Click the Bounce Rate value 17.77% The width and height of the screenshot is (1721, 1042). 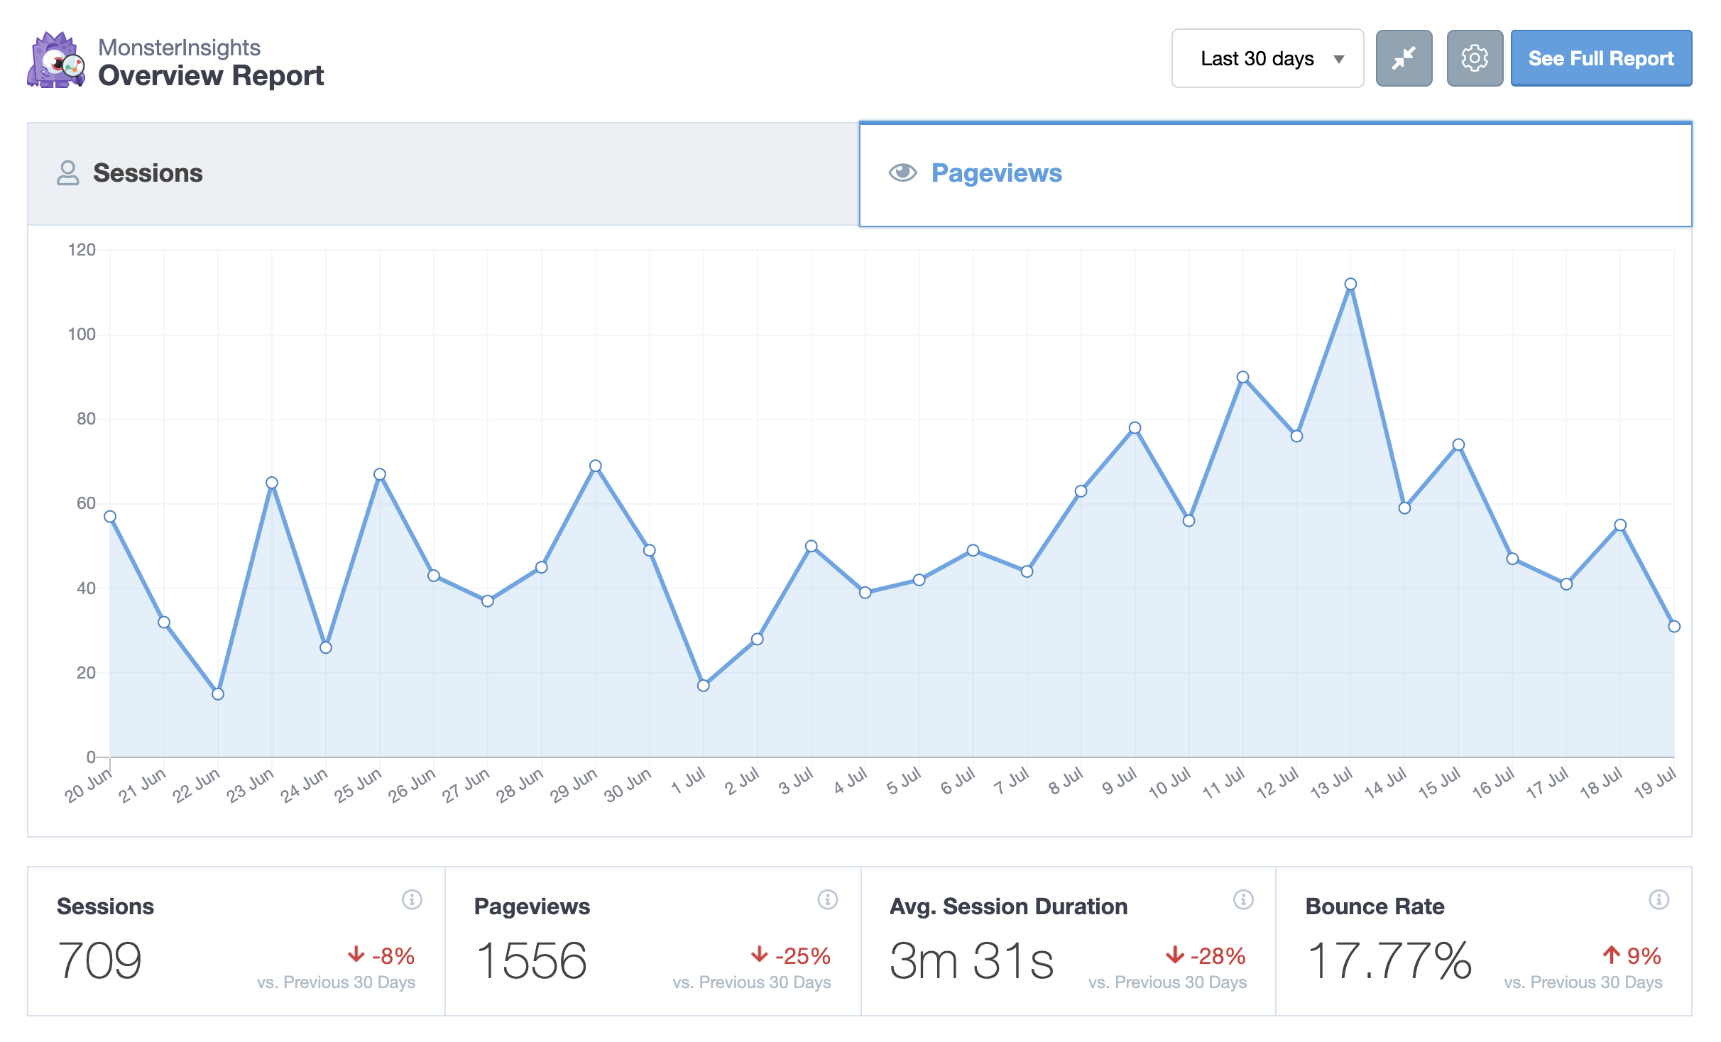coord(1389,961)
